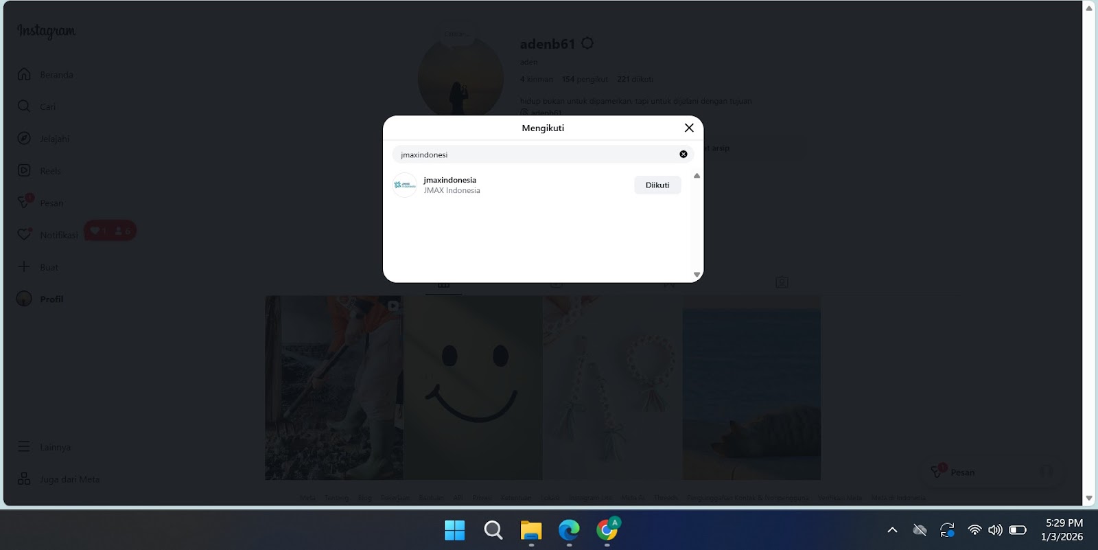Open Jelajahi explore compass icon
Viewport: 1098px width, 550px height.
24,139
